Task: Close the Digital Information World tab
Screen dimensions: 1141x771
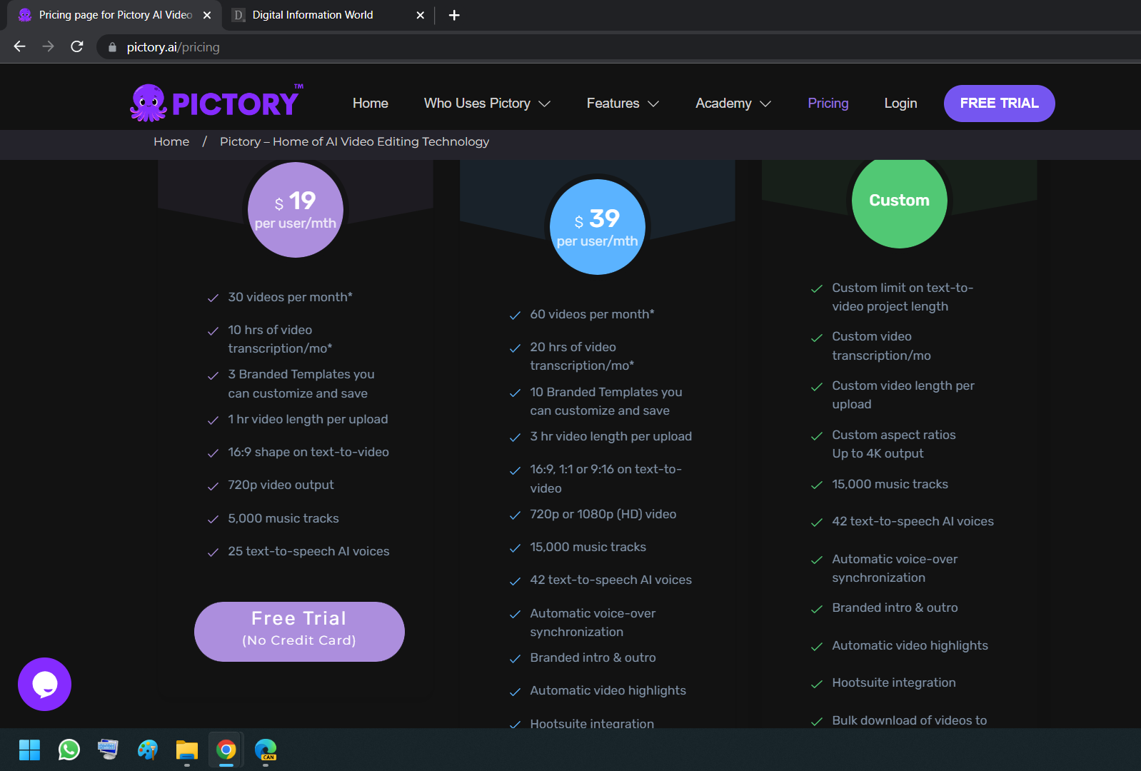Action: [420, 15]
